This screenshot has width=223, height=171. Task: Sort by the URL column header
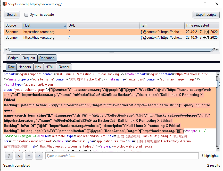103,26
